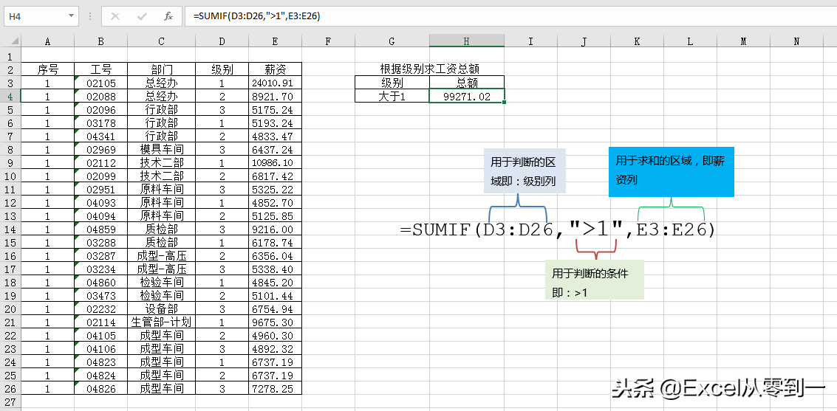Click the 总额 header cell

pos(467,83)
